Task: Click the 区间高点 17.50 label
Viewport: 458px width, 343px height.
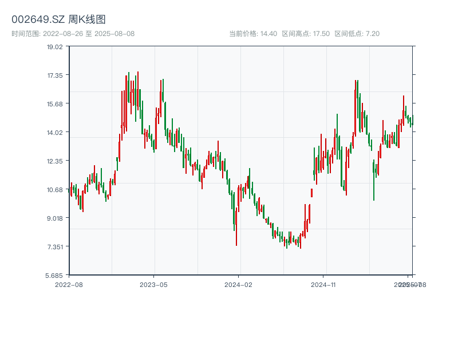Action: tap(305, 34)
